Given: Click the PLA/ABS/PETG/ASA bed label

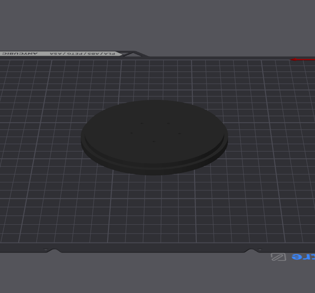Looking at the screenshot, I should coord(83,54).
